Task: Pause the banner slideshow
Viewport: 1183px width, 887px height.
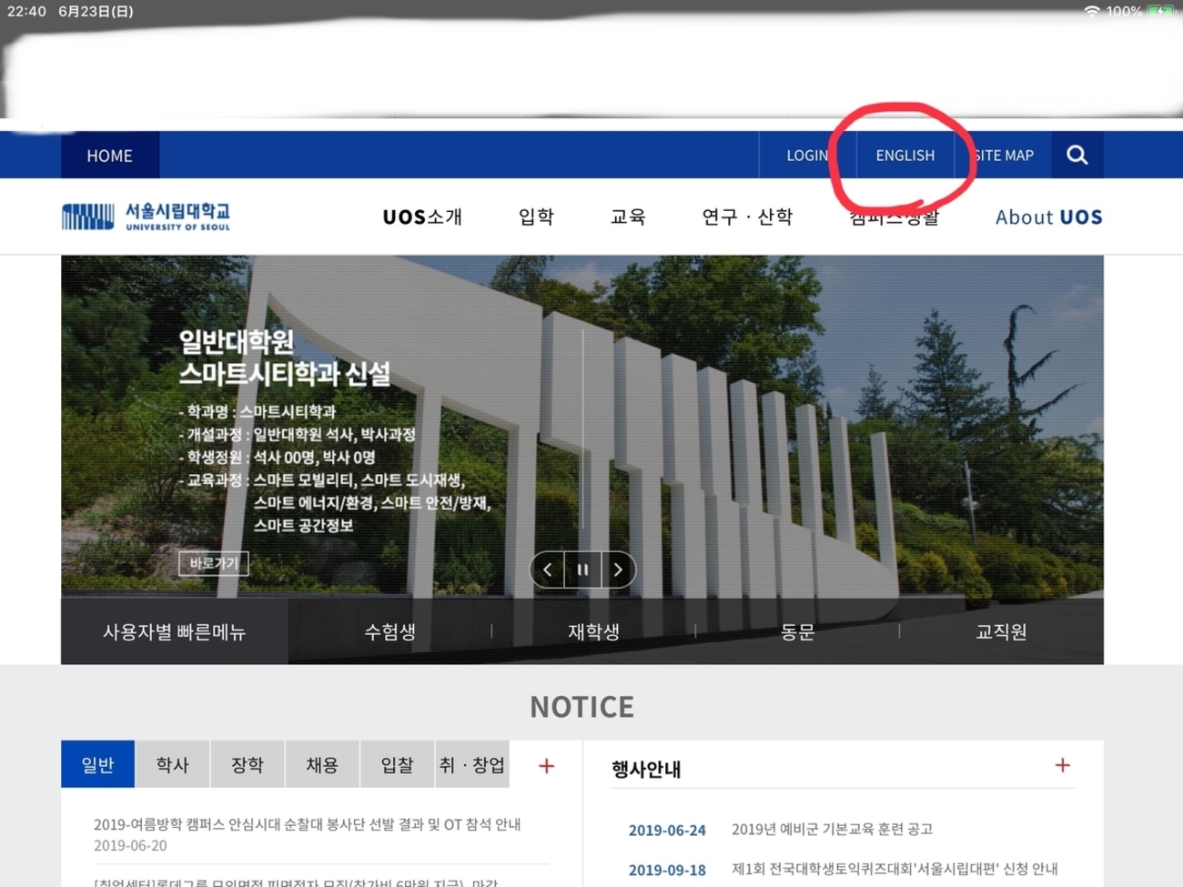Action: 582,569
